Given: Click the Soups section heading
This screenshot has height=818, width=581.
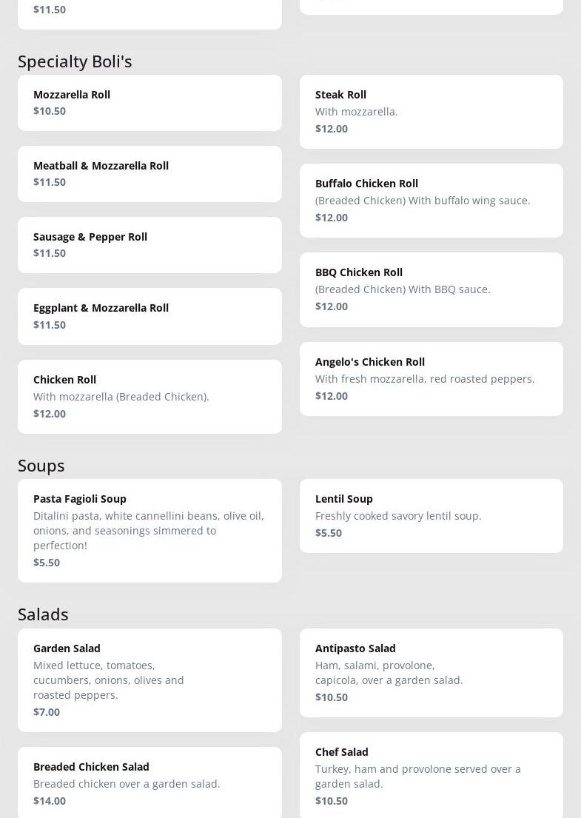Looking at the screenshot, I should (41, 466).
